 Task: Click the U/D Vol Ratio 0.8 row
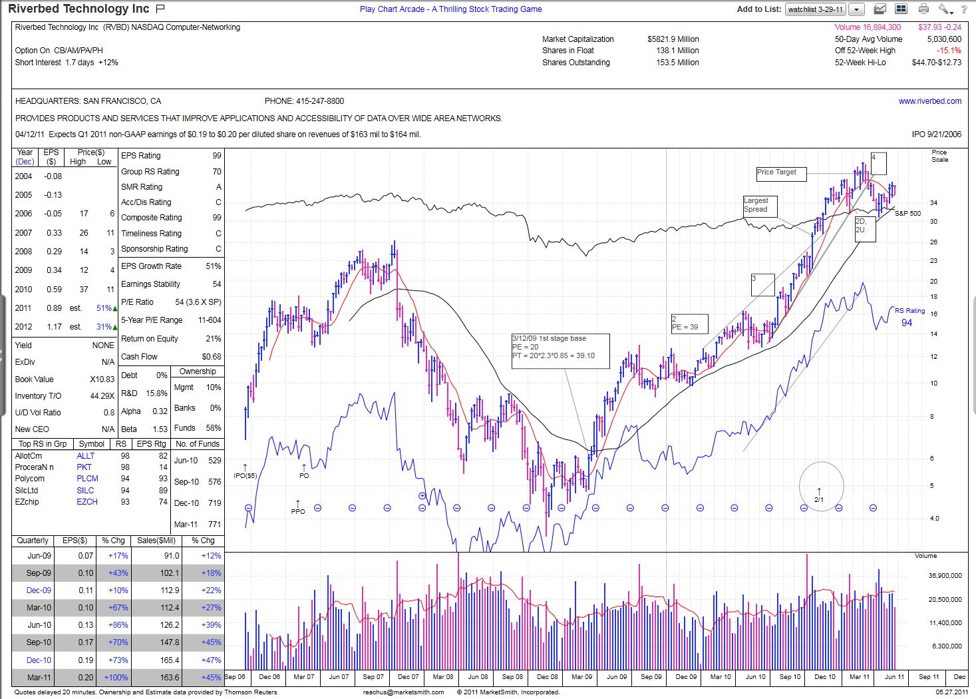tap(65, 413)
